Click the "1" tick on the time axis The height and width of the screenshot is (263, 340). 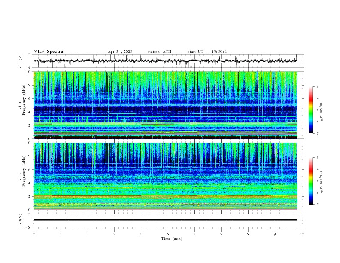point(61,234)
